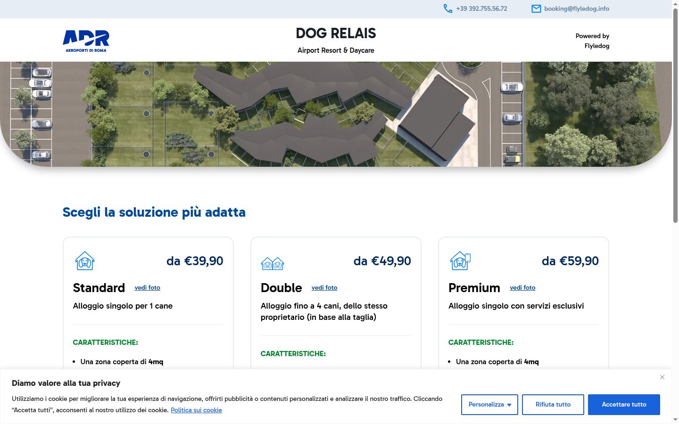Open the Politica sui cookie link
The width and height of the screenshot is (679, 424).
[x=196, y=410]
